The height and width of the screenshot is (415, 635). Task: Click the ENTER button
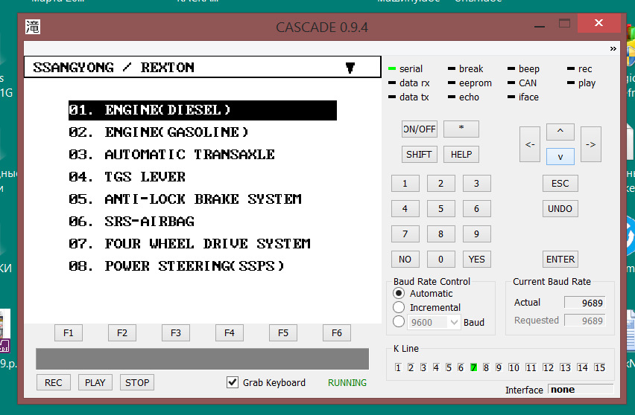point(560,260)
